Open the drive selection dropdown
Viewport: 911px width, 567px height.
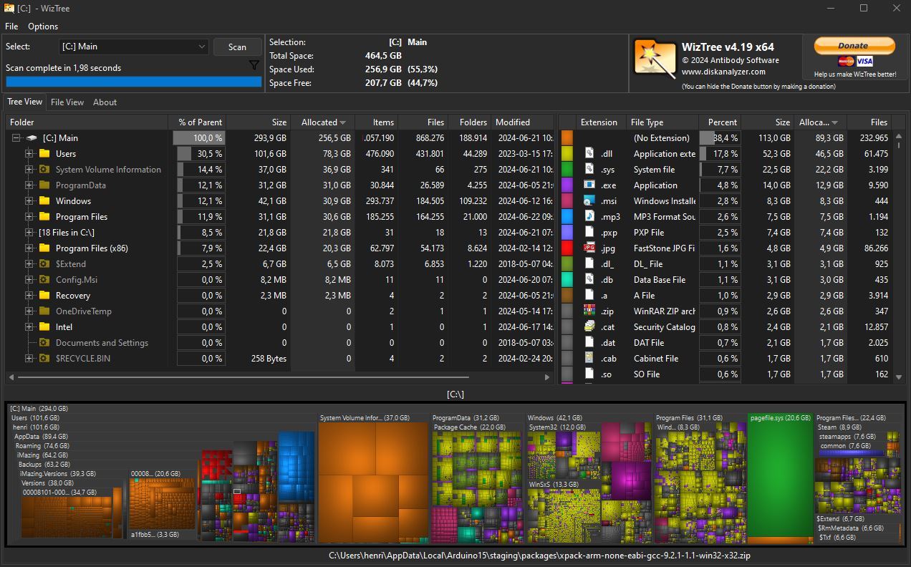tap(201, 47)
